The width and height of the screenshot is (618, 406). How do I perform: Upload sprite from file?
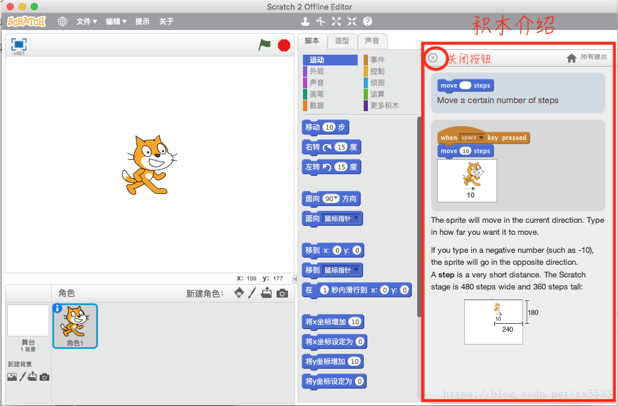pos(266,292)
